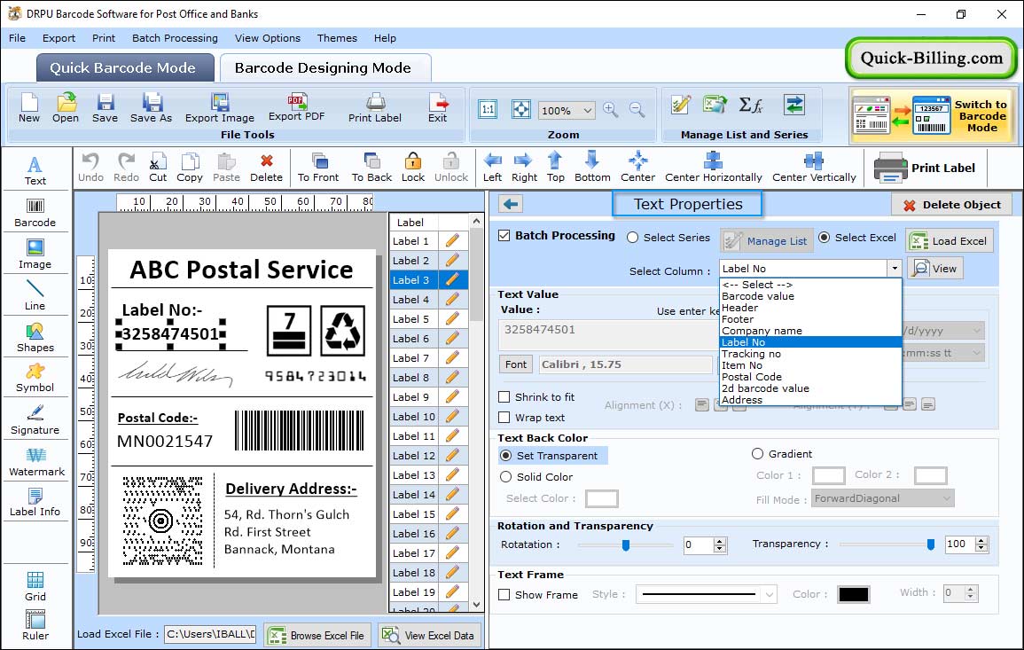Export label as PDF
This screenshot has width=1024, height=650.
tap(296, 108)
